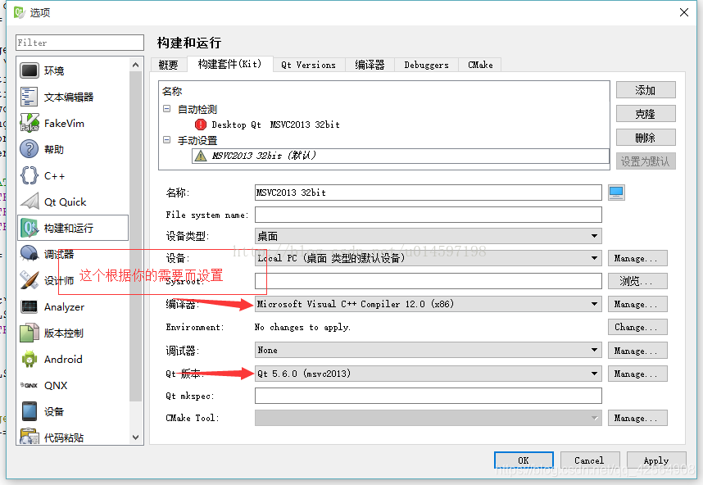Click Manage next to the compiler row

point(637,304)
